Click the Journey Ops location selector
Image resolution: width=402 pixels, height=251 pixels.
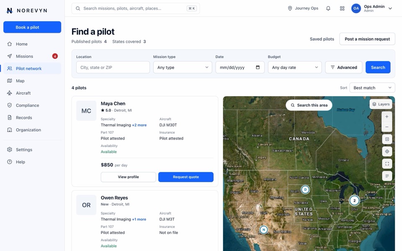(x=303, y=8)
